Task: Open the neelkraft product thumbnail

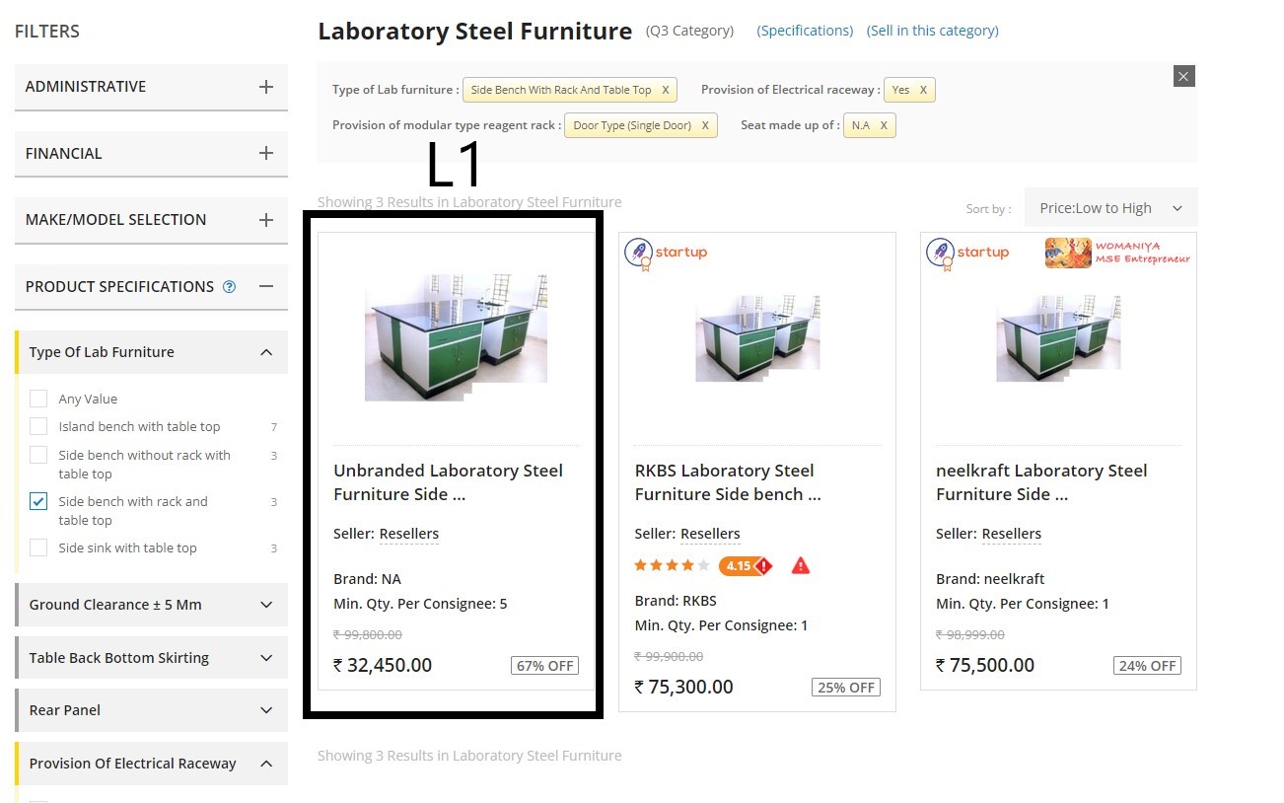Action: 1058,338
